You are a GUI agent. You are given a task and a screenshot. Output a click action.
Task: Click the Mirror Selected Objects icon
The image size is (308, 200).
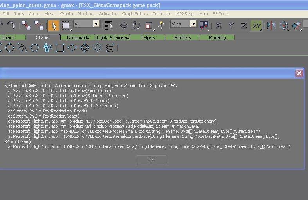[x=271, y=25]
